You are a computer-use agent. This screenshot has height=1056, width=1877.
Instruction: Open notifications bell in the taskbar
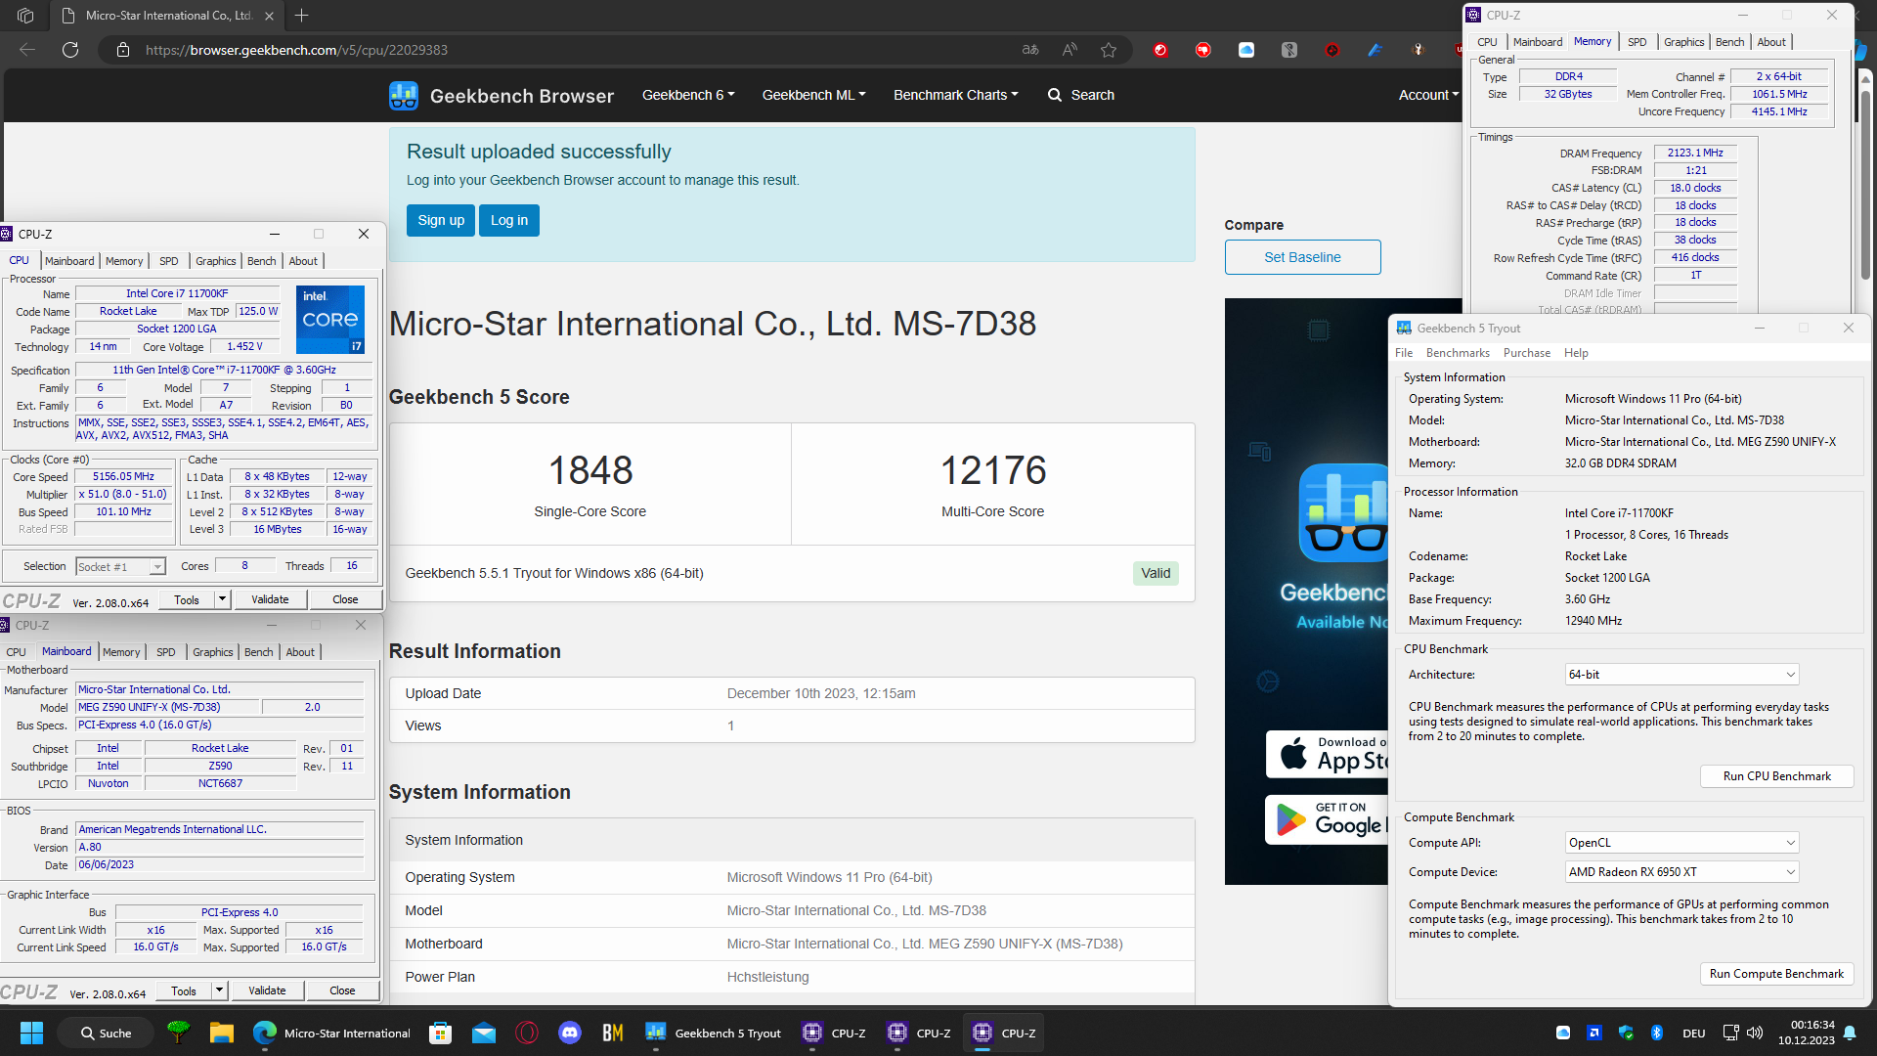click(x=1850, y=1033)
